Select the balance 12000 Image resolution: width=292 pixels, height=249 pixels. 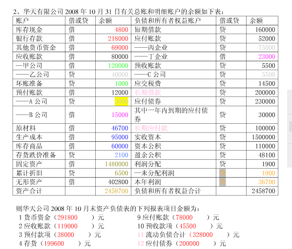pos(120,93)
